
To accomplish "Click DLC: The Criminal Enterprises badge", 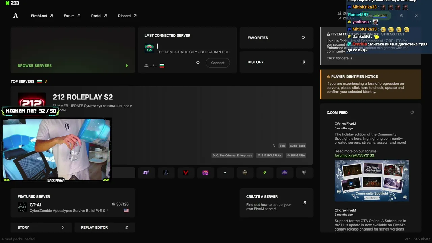I will tap(232, 155).
